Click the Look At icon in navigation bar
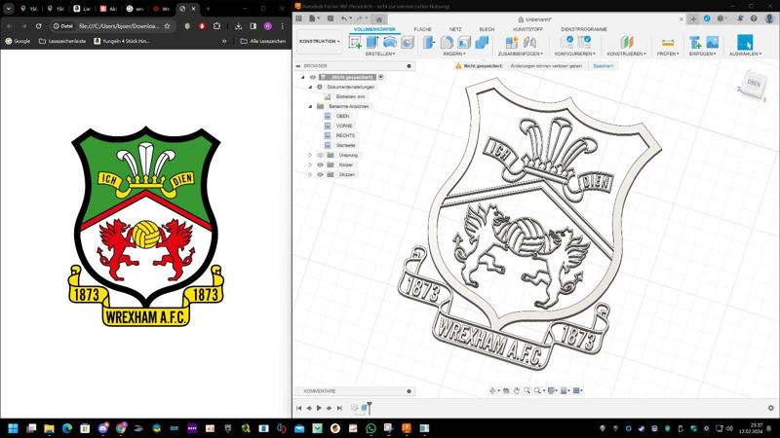780x438 pixels. (x=506, y=391)
